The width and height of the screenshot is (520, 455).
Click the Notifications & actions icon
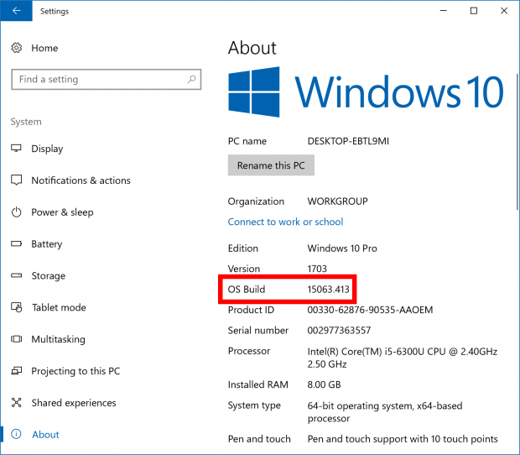pos(16,180)
